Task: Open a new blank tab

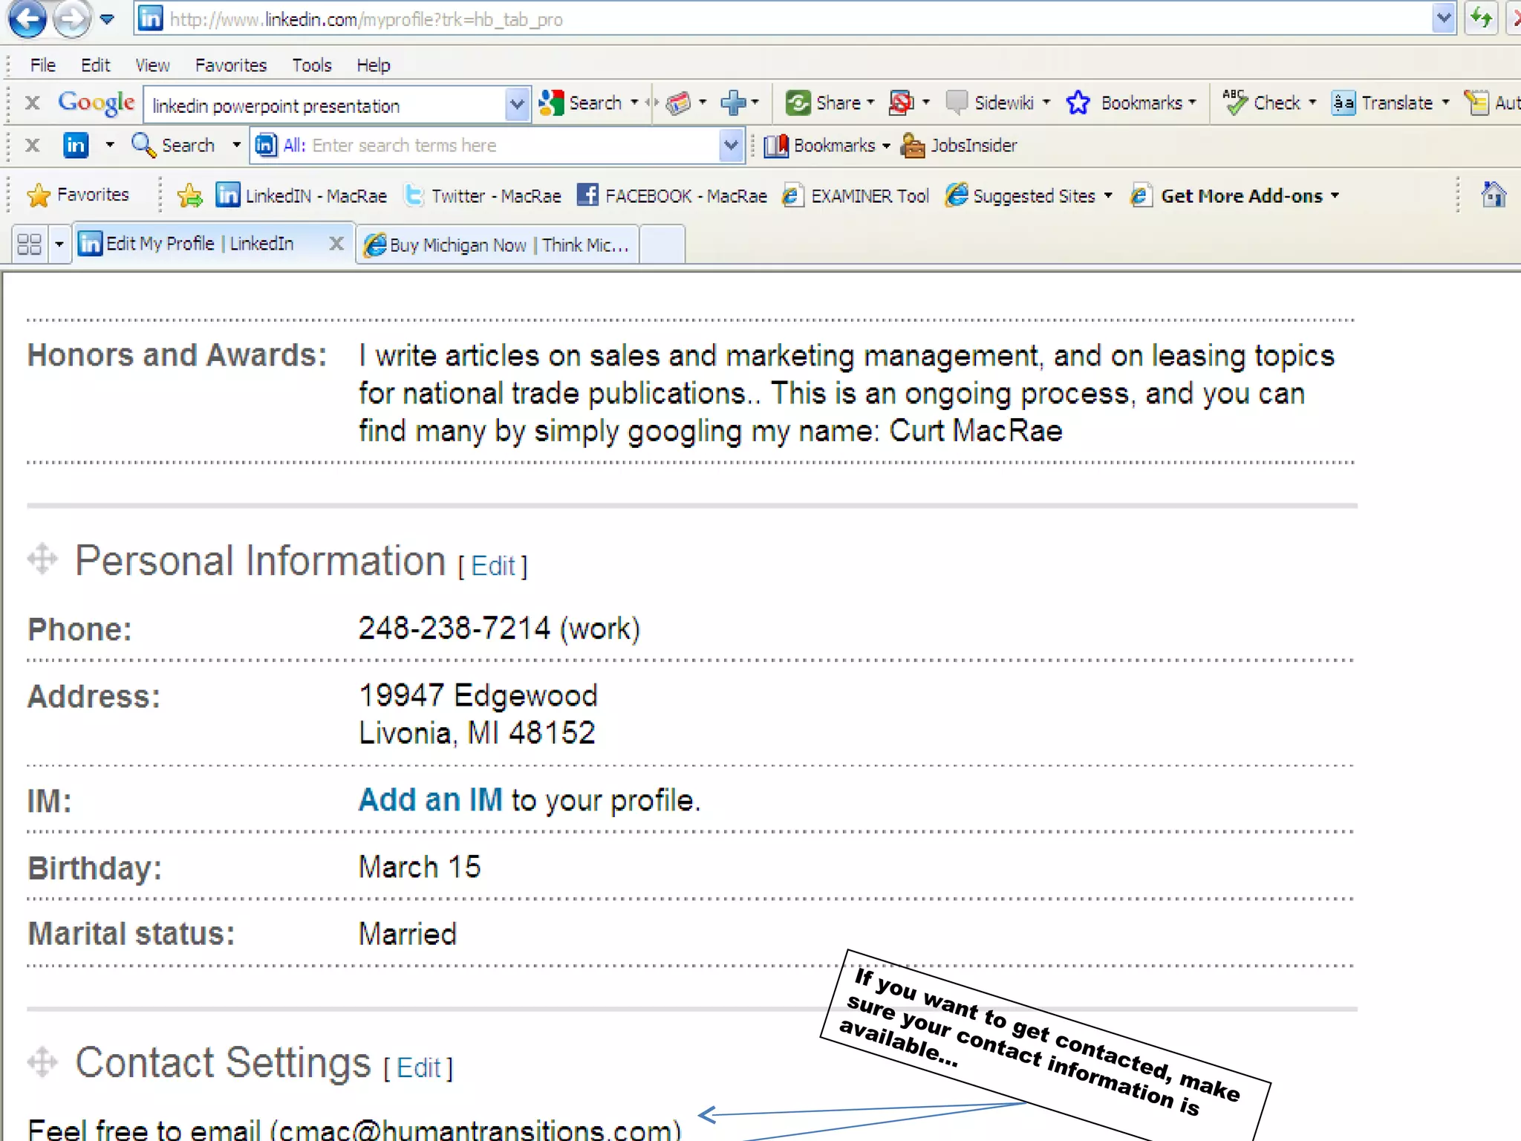Action: coord(662,244)
